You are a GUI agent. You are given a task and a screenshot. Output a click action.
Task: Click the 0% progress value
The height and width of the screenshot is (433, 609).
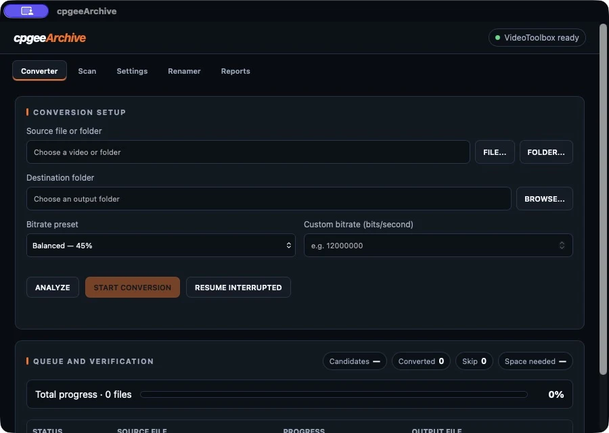(556, 394)
